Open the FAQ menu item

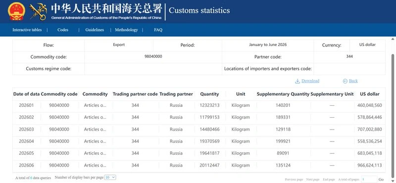click(x=158, y=30)
